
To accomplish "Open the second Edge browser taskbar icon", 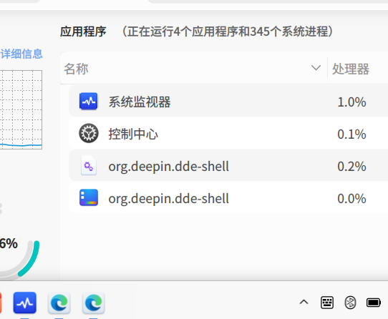I will coord(94,303).
